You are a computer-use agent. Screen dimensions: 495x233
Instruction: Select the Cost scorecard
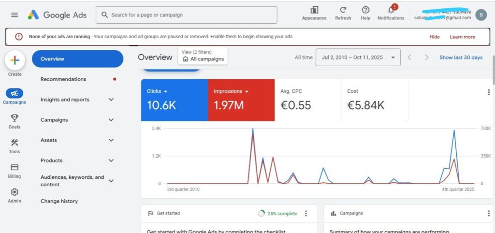(x=375, y=100)
